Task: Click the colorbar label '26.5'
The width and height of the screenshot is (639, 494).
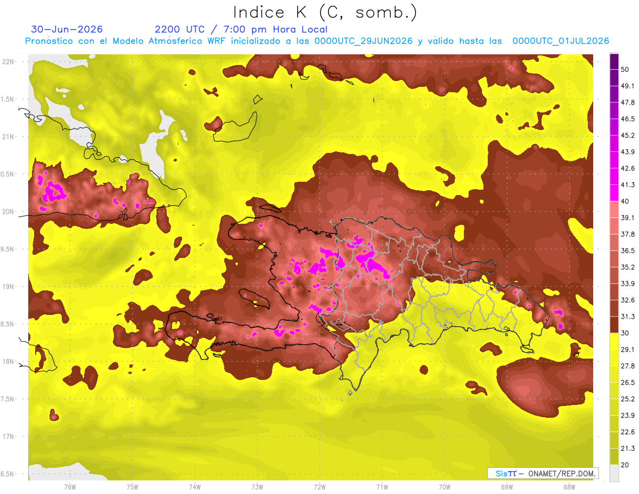Action: 627,383
